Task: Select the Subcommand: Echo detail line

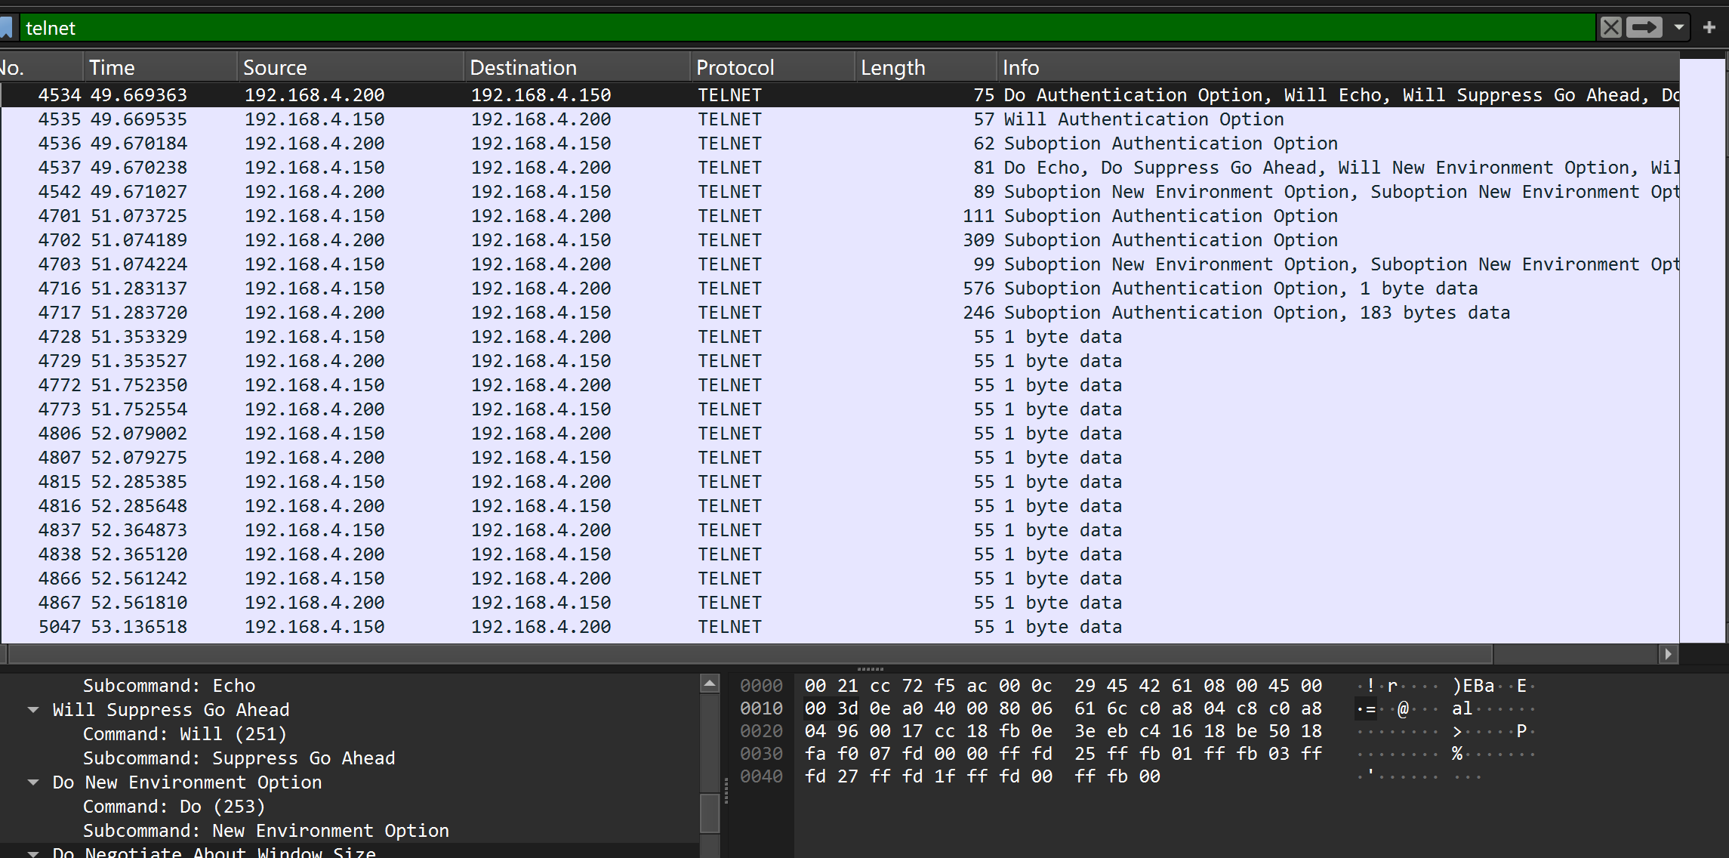Action: point(168,685)
